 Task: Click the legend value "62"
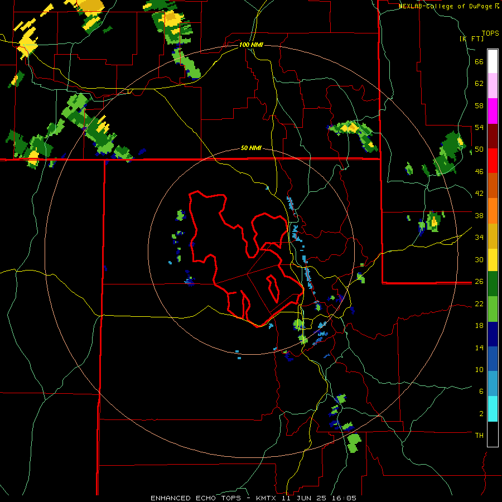coord(479,83)
